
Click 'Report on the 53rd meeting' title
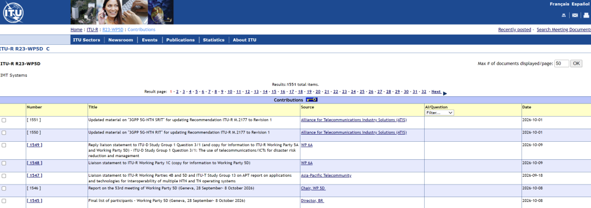point(171,188)
